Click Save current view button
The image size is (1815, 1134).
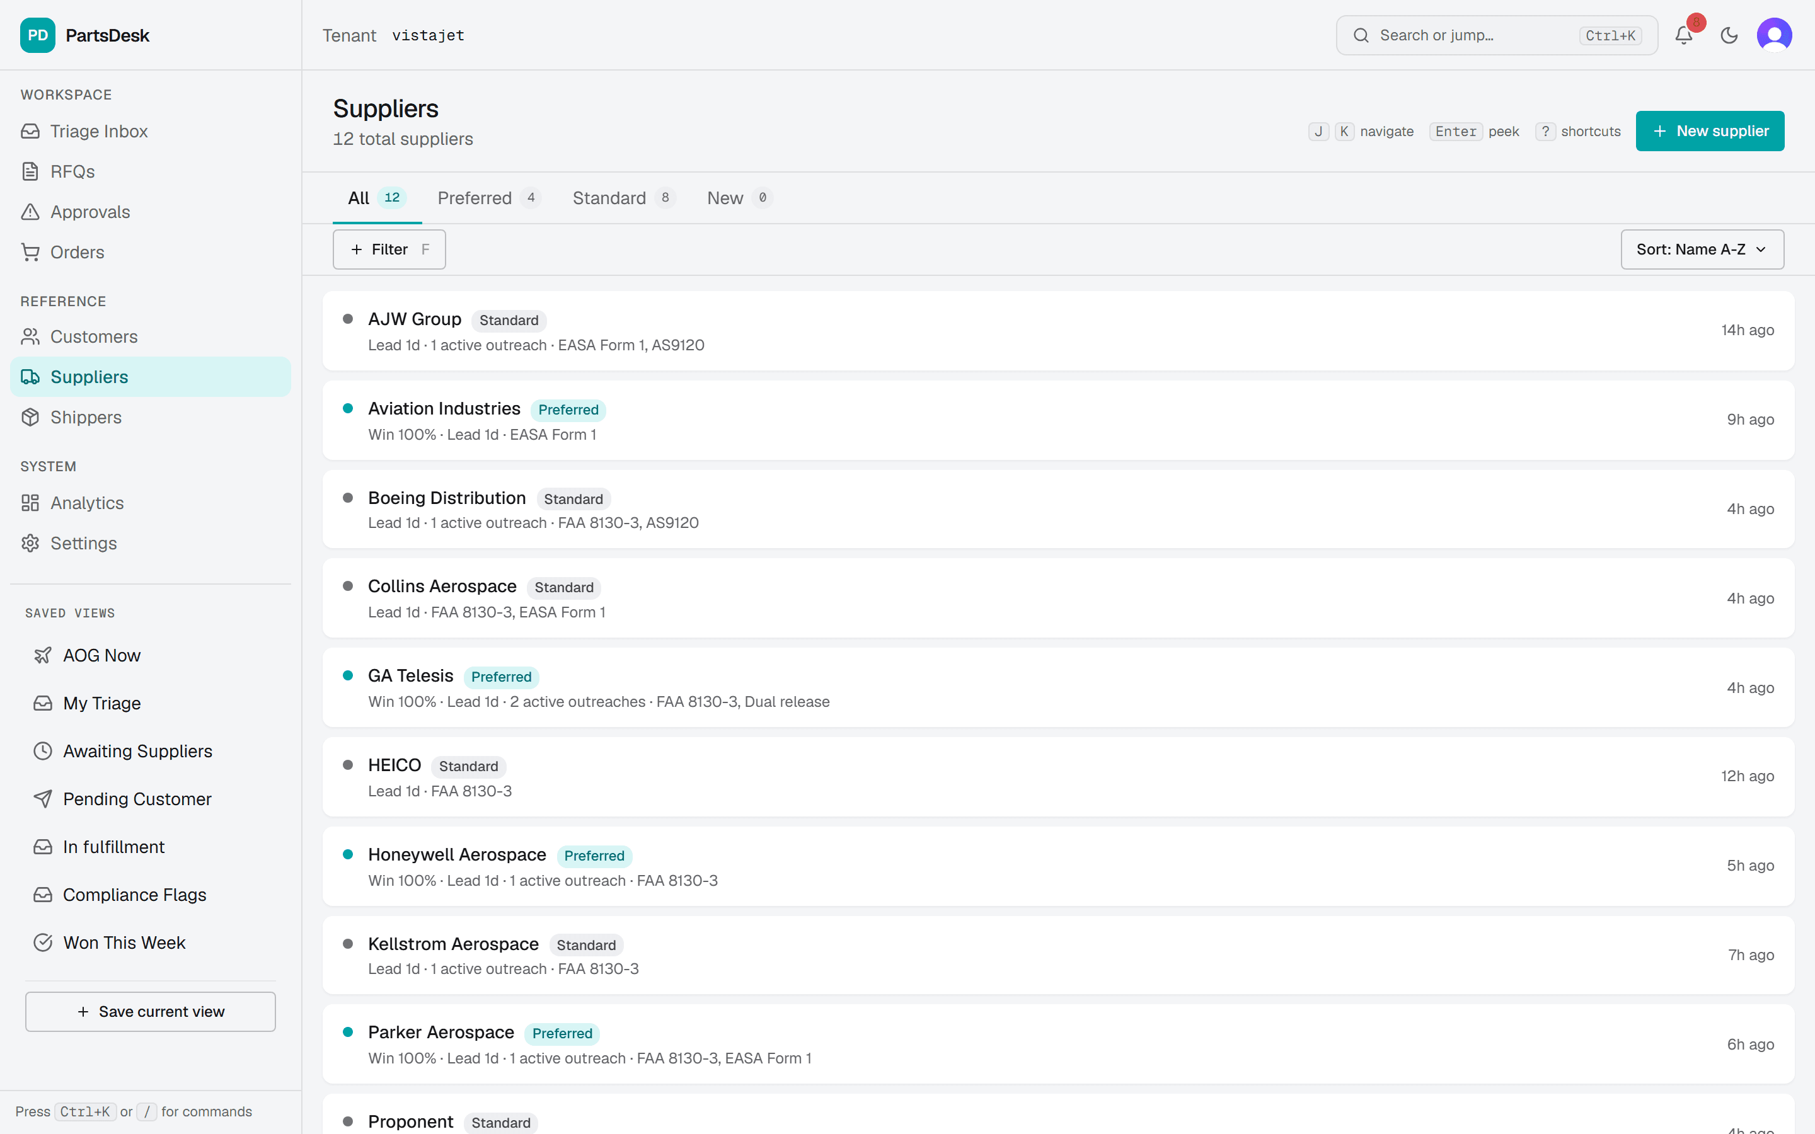[150, 1012]
